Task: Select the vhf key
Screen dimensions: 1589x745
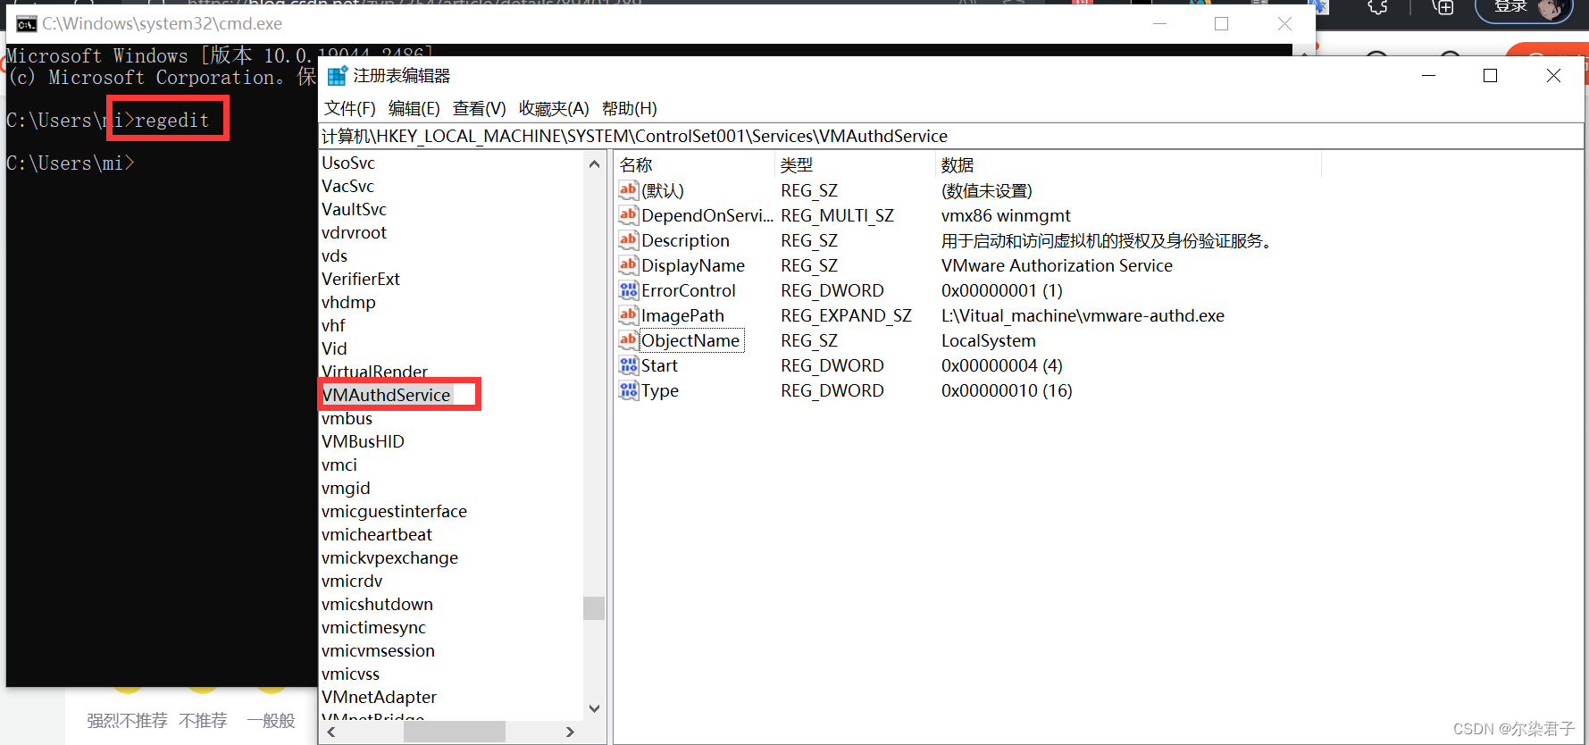Action: coord(333,325)
